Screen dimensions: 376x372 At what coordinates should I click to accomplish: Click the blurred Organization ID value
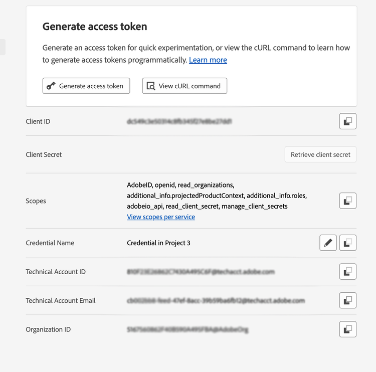pyautogui.click(x=187, y=330)
